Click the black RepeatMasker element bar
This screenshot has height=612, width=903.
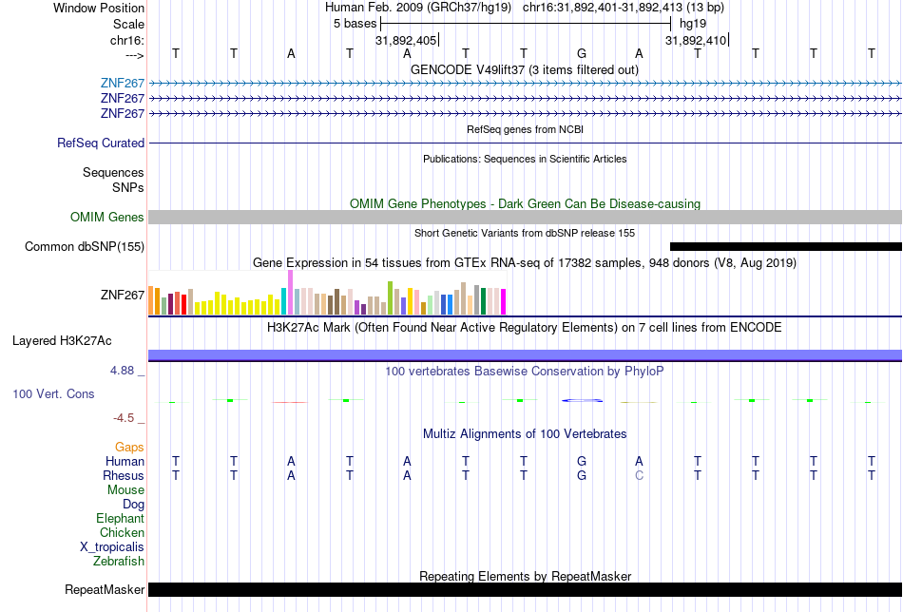coord(525,589)
